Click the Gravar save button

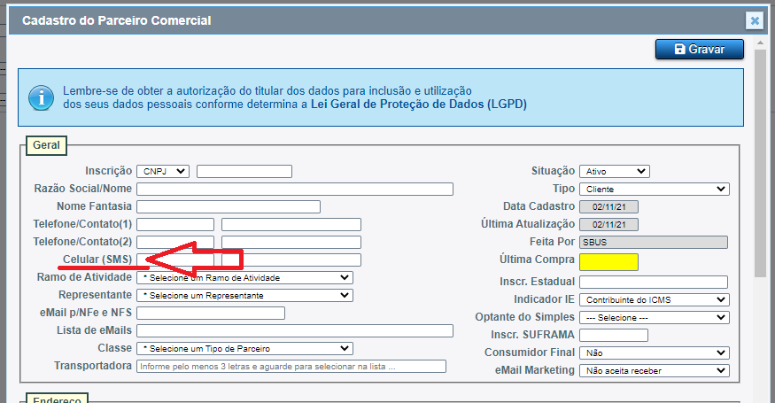tap(699, 50)
